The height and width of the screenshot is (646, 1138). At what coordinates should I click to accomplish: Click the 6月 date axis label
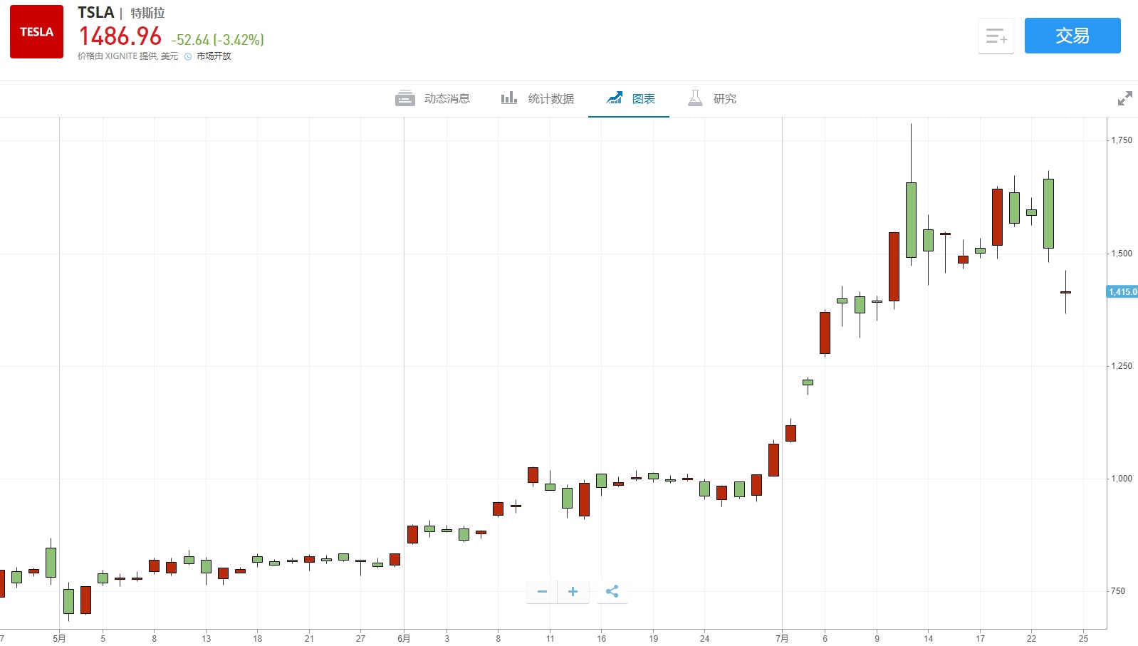coord(404,638)
